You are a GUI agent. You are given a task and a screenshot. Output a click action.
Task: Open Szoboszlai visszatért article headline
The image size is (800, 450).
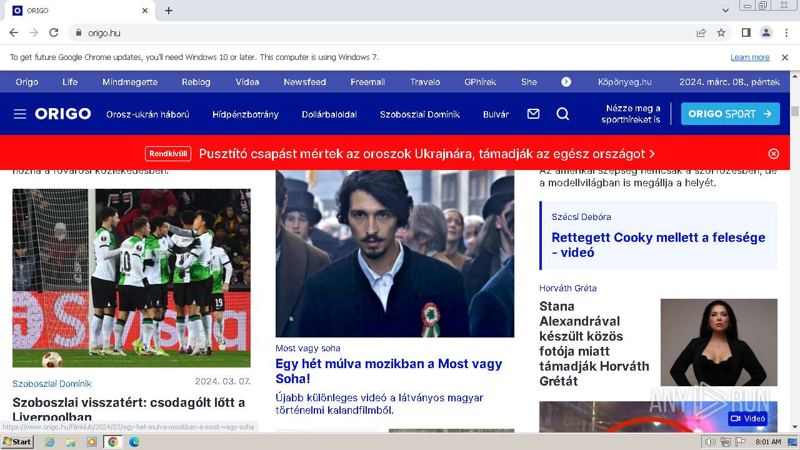click(x=129, y=409)
